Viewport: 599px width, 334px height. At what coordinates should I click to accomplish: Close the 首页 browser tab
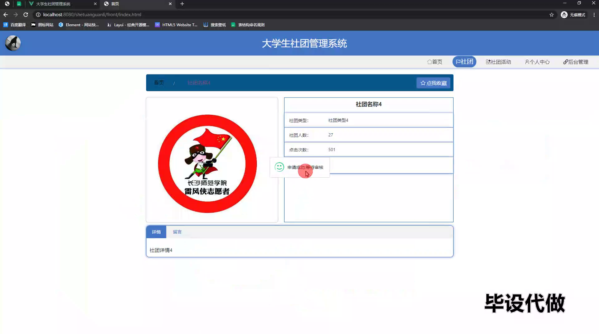(170, 4)
